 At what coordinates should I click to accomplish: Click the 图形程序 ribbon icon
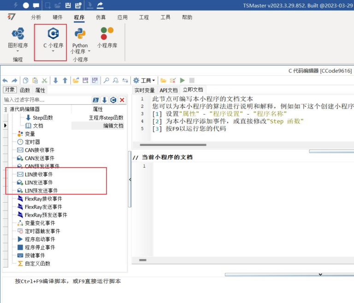(18, 34)
